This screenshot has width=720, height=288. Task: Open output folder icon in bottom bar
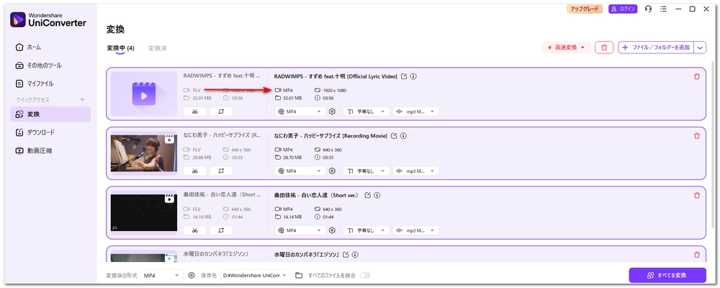[299, 275]
